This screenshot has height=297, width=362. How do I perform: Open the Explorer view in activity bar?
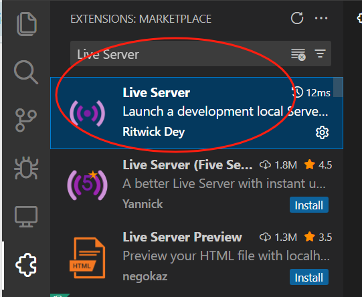click(x=27, y=24)
